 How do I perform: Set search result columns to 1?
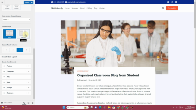(6, 50)
